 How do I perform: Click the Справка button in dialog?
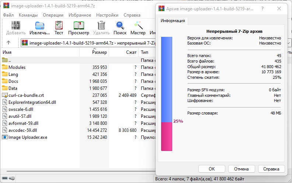271,169
